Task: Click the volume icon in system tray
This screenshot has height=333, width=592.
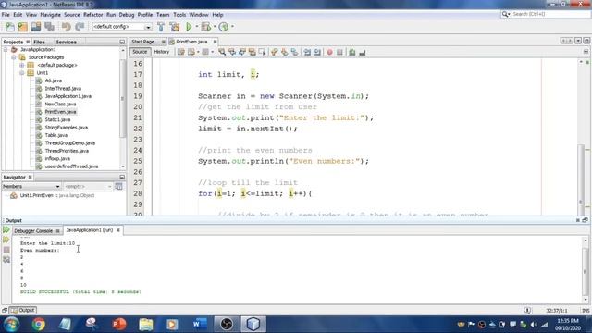Action: tap(534, 325)
